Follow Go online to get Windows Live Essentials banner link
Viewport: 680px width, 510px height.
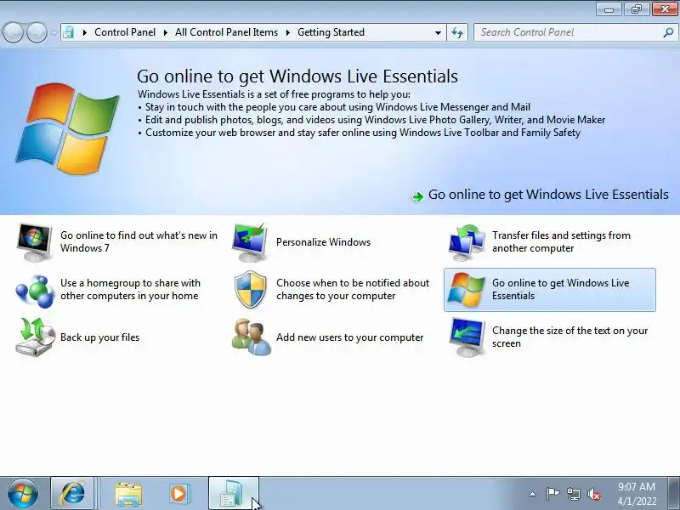pos(548,195)
